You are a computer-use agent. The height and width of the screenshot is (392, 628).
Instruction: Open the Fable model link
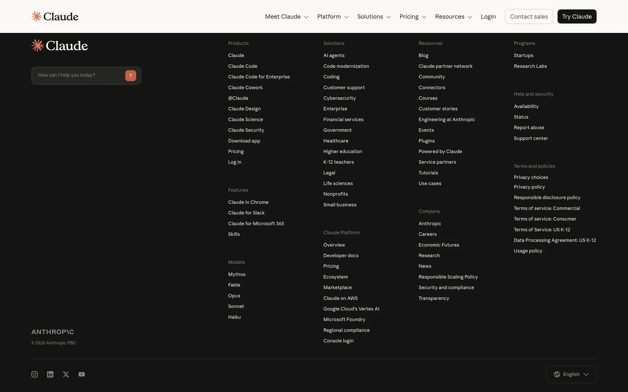[x=234, y=285]
